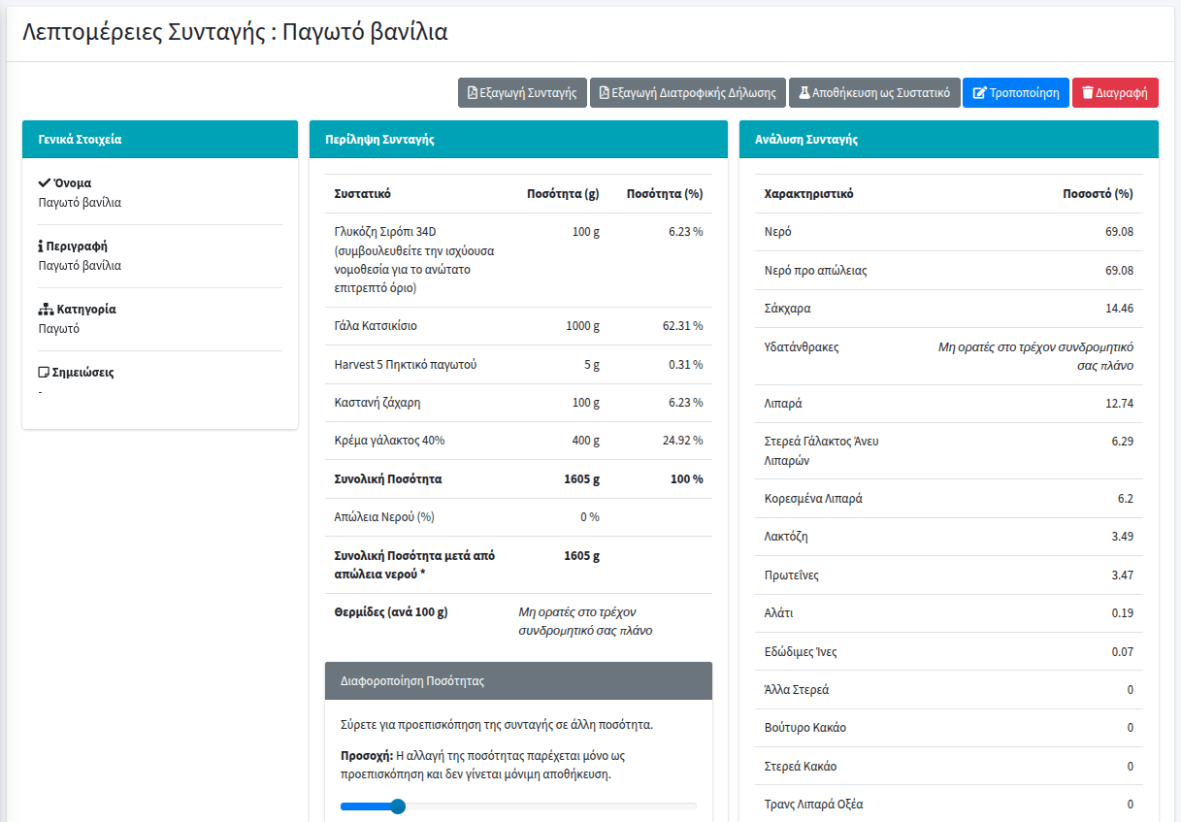Click the Ποσότητα (%) column header
The width and height of the screenshot is (1181, 822).
[665, 194]
